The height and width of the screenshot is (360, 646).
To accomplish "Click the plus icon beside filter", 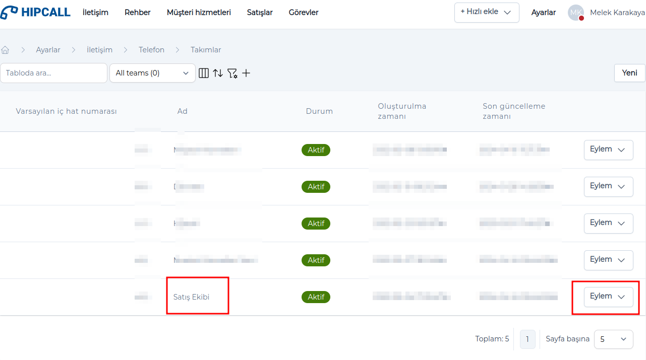I will [246, 73].
